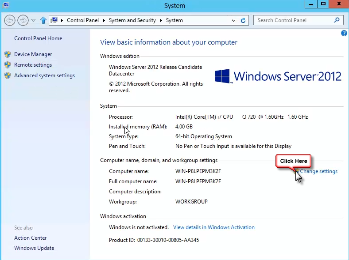
Task: Open Remote settings link
Action: tap(33, 65)
